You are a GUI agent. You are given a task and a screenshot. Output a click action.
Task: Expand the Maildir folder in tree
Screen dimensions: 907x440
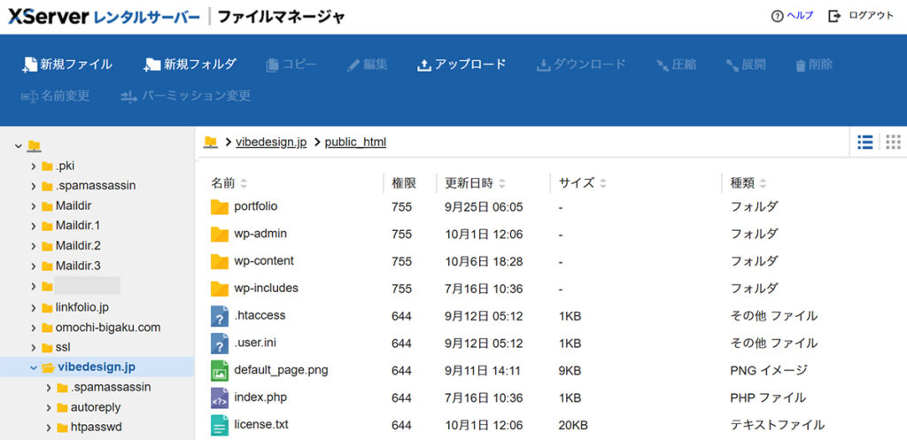(x=34, y=205)
